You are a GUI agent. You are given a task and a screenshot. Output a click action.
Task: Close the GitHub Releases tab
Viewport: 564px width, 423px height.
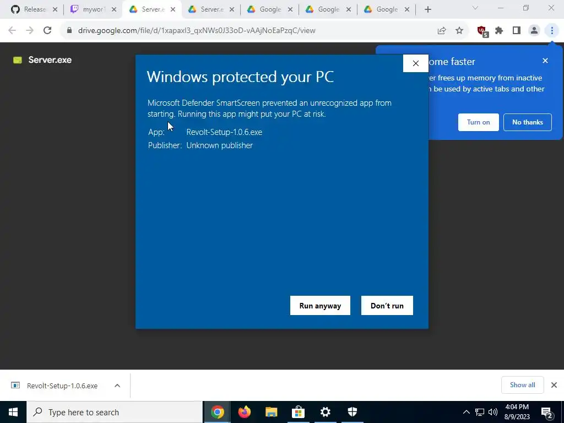[x=55, y=10]
